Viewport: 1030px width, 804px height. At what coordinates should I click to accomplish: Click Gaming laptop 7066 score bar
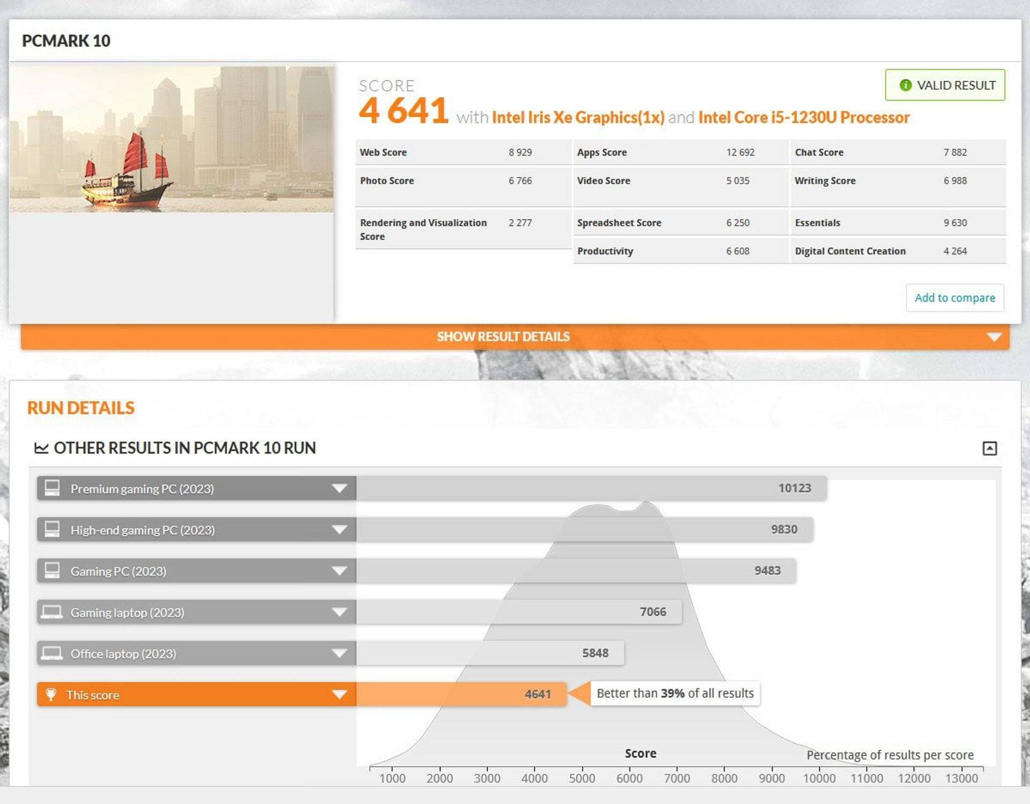coord(519,612)
